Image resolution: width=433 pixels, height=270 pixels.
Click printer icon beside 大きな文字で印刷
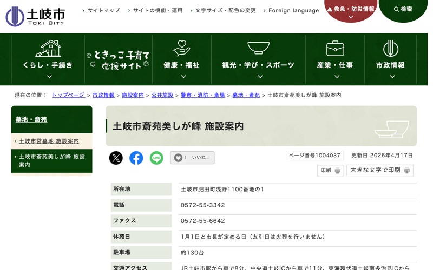407,171
